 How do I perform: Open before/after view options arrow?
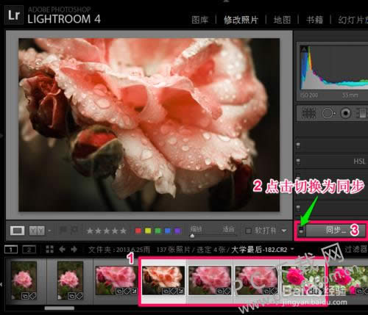(x=49, y=231)
